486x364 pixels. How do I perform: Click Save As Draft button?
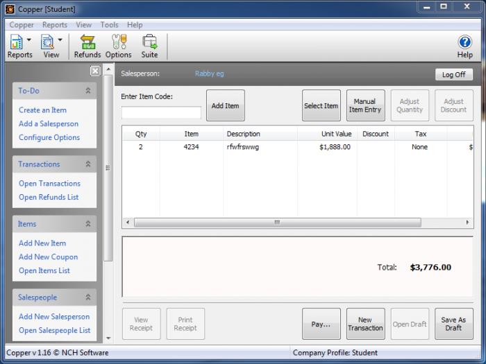click(x=454, y=324)
